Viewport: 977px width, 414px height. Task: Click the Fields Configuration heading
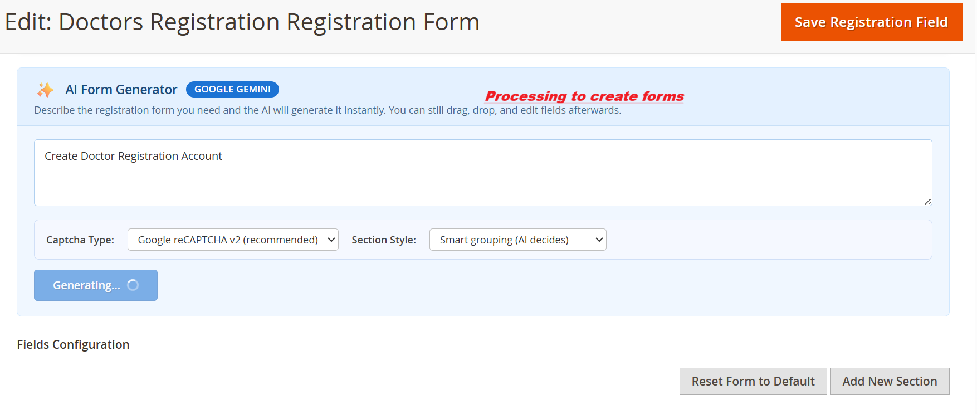(73, 344)
